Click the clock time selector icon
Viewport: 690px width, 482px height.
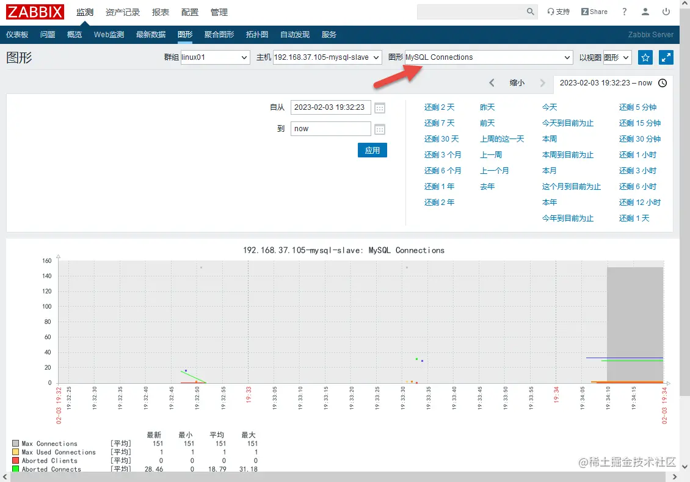[x=663, y=83]
